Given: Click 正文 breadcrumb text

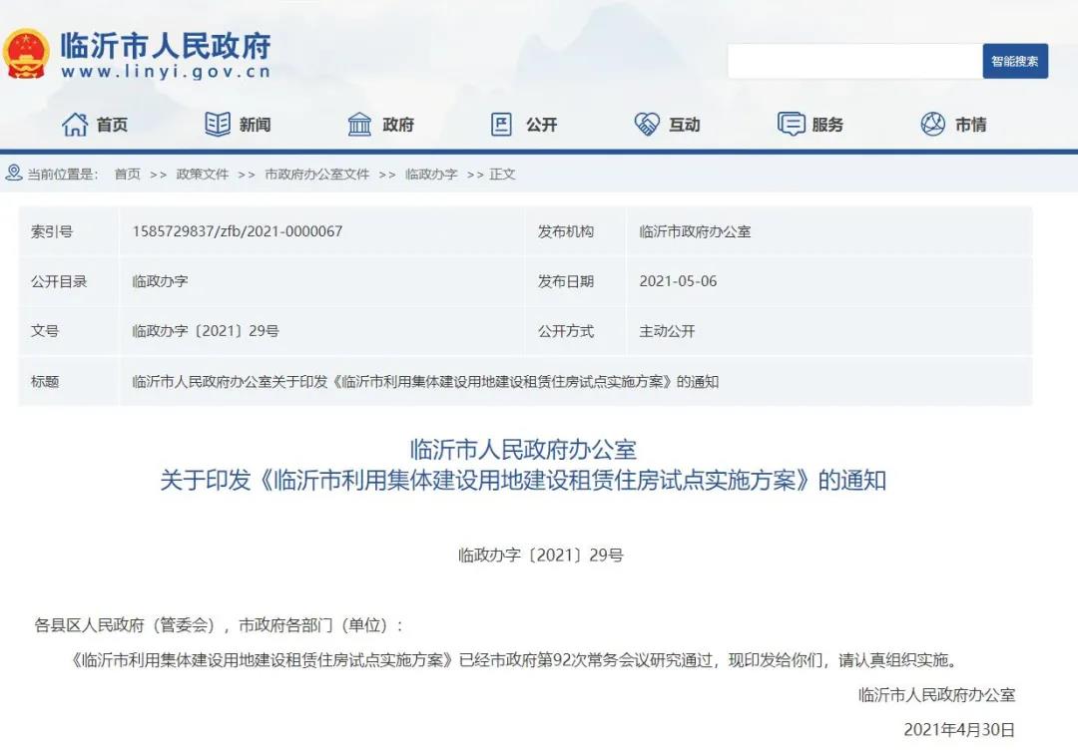Looking at the screenshot, I should tap(502, 175).
